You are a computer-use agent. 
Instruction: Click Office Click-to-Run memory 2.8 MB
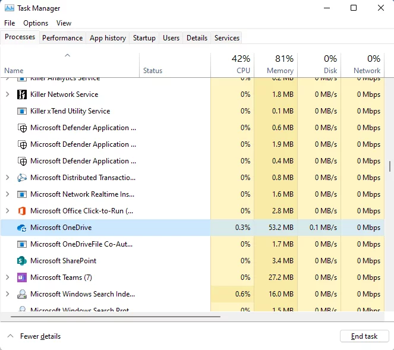(283, 211)
